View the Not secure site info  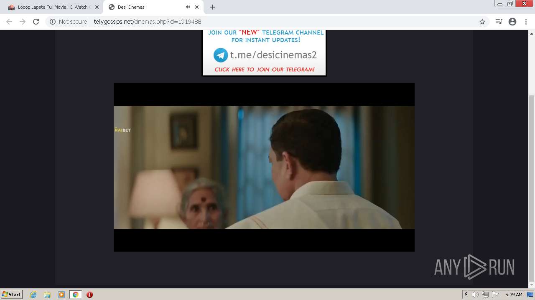click(68, 22)
